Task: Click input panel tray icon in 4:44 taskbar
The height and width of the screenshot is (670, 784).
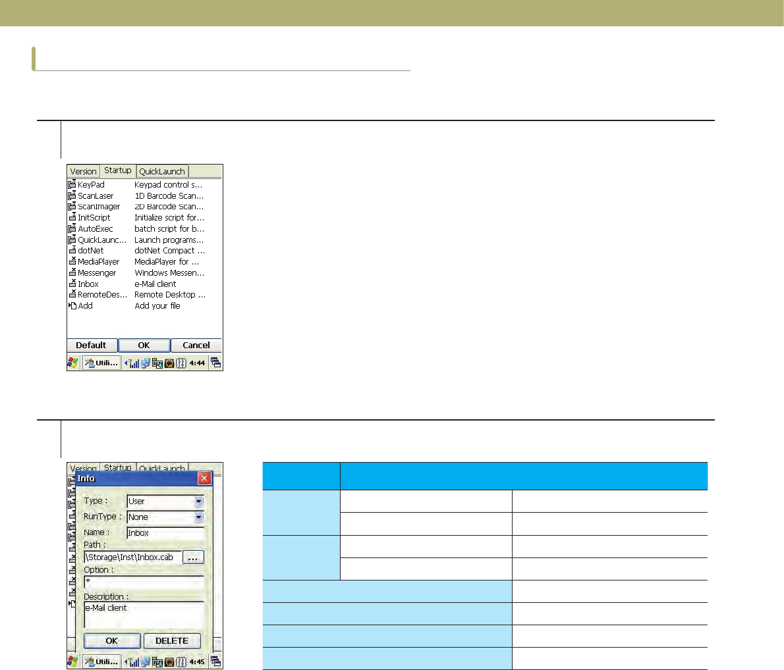Action: point(157,363)
